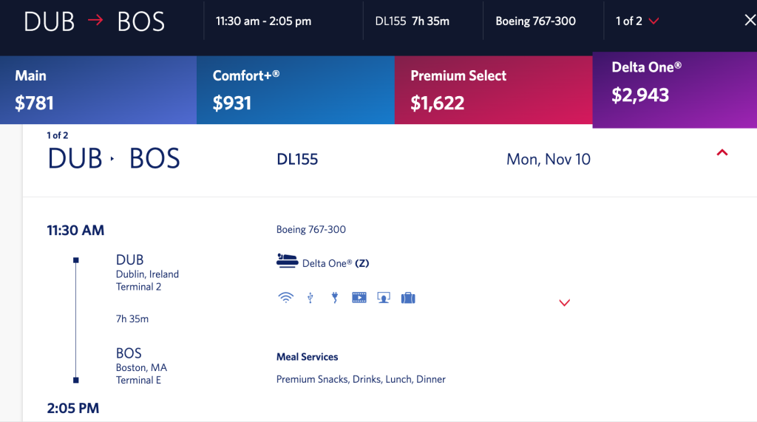Collapse the DUB to BOS flight section
Image resolution: width=757 pixels, height=422 pixels.
(722, 153)
